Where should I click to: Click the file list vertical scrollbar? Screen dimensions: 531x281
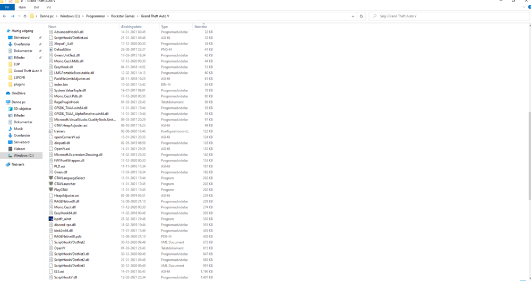click(x=529, y=156)
